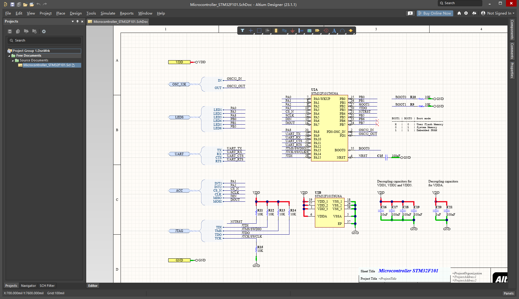The width and height of the screenshot is (519, 299).
Task: Switch to the Projects bottom tab
Action: coord(11,286)
